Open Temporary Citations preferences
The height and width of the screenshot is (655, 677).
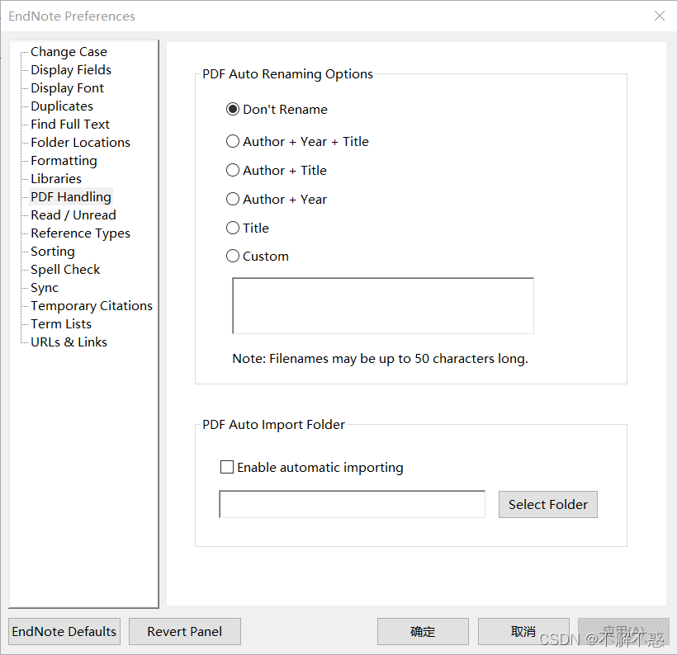tap(92, 305)
